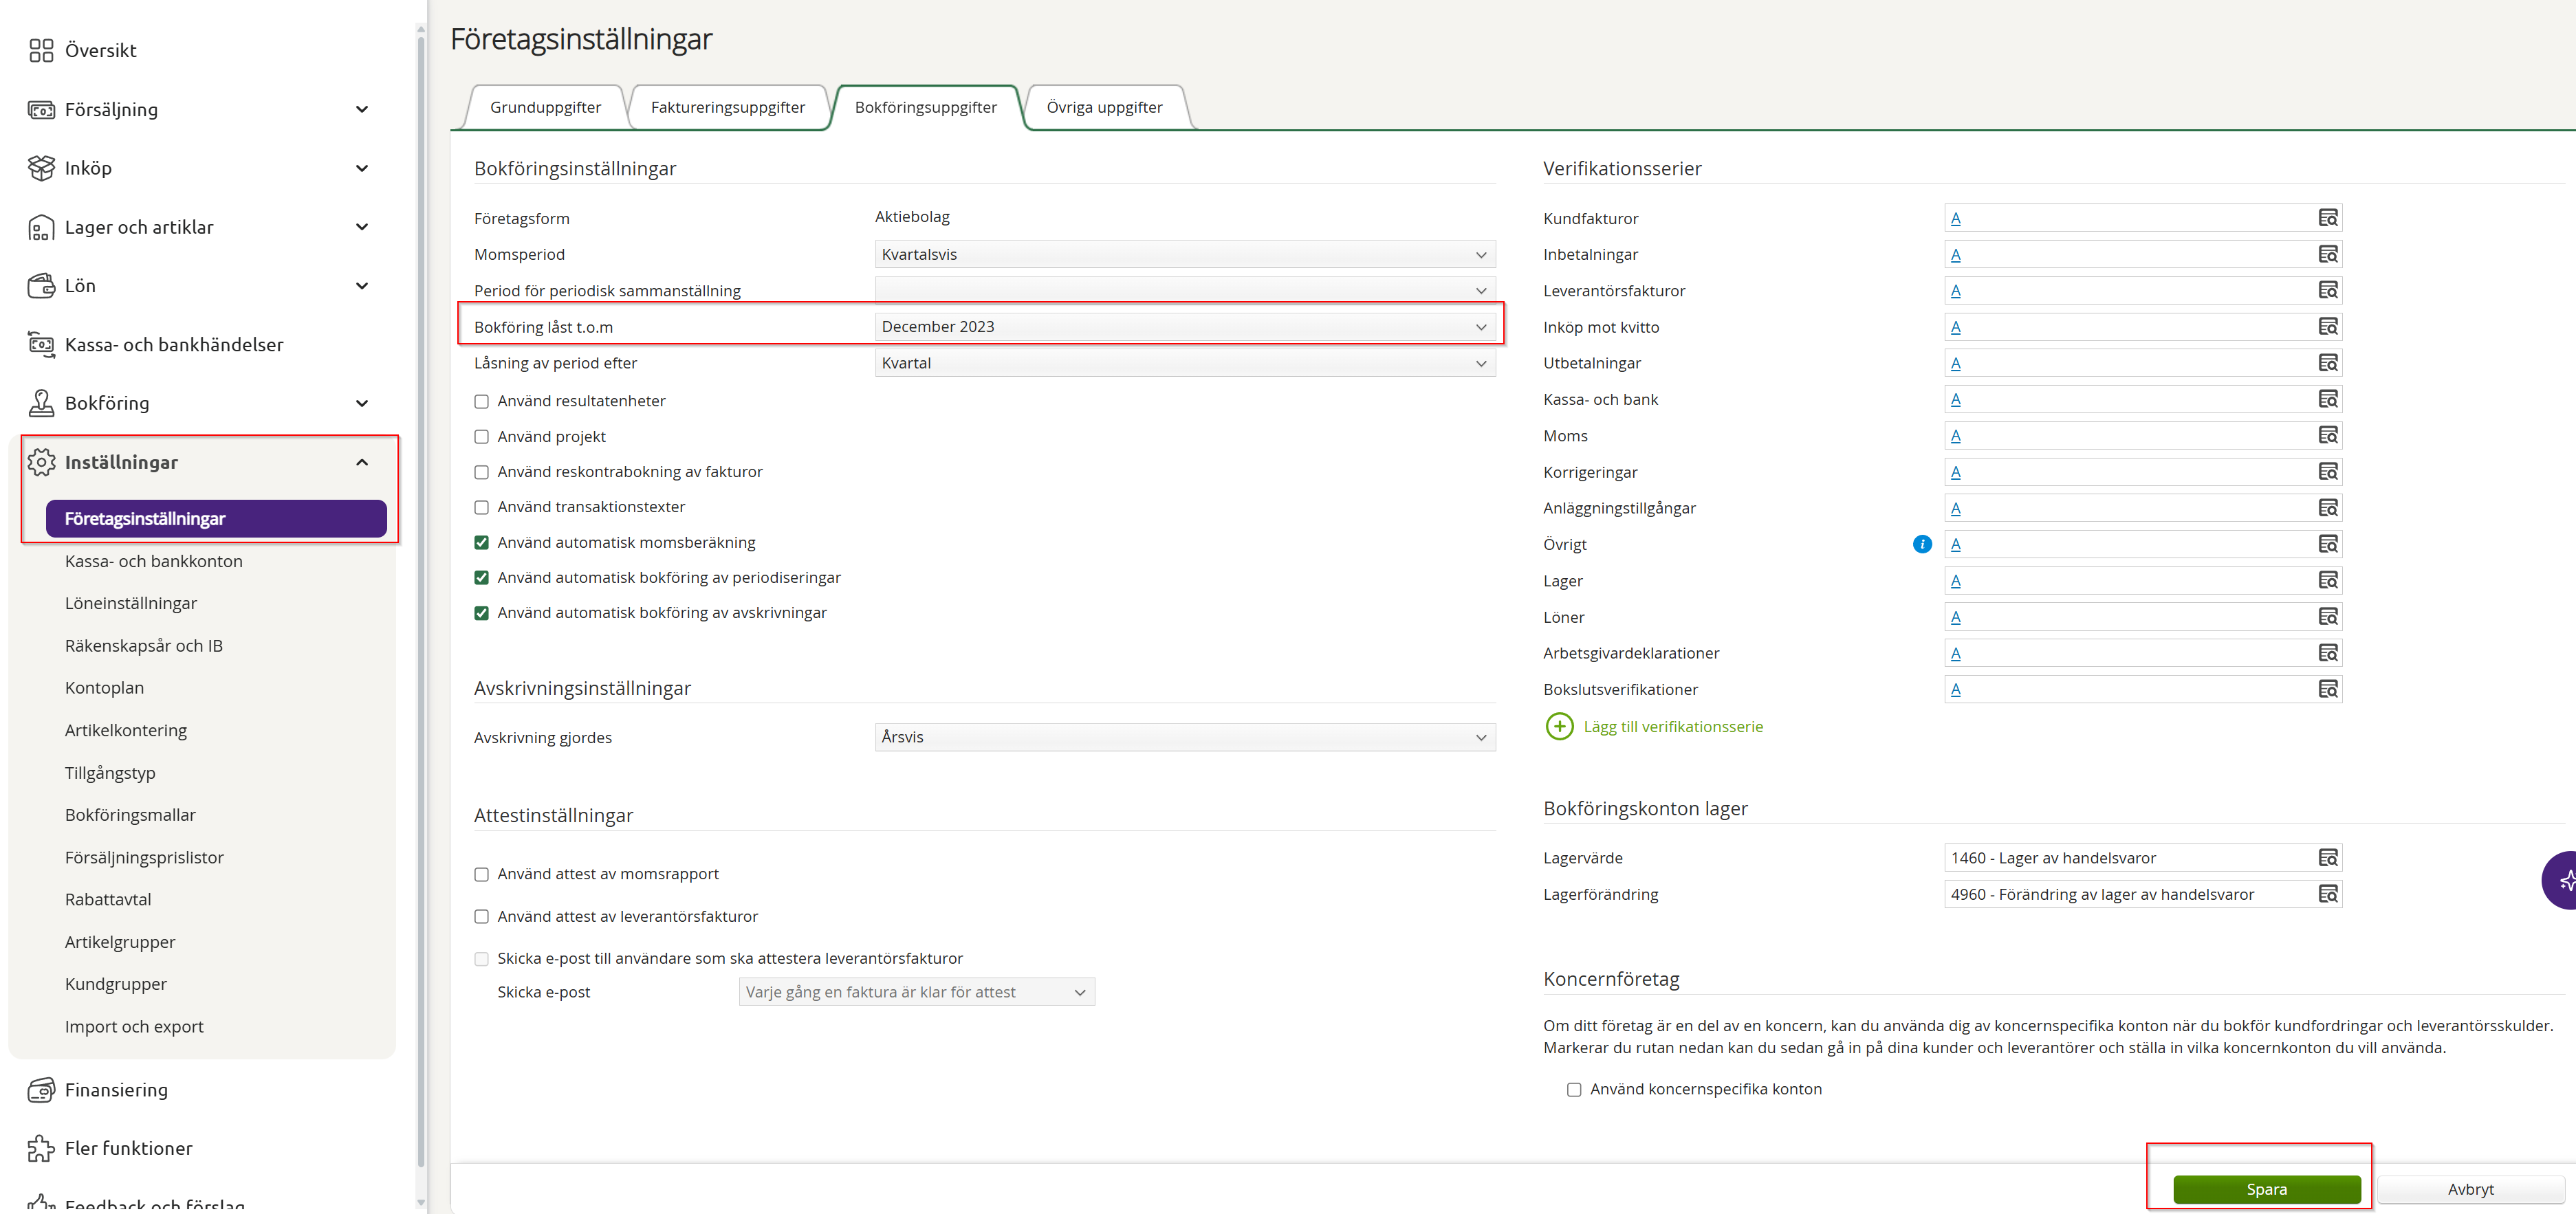Open series lookup for Leverantörsfakturor
2576x1214 pixels.
coord(2328,290)
